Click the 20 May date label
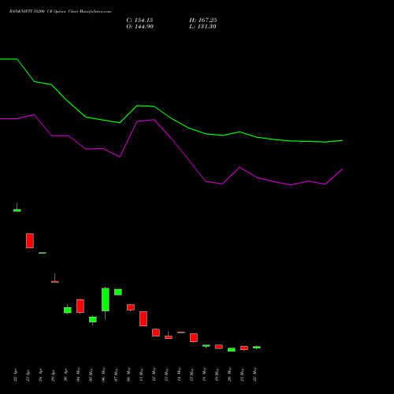This screenshot has width=394, height=394. 230,374
